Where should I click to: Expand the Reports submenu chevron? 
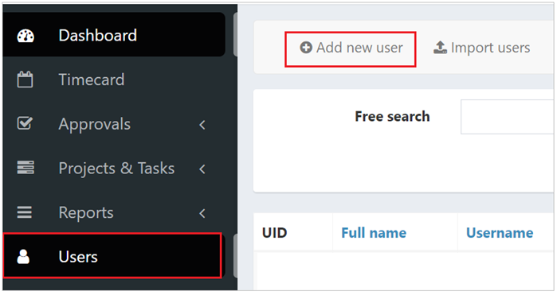coord(202,213)
